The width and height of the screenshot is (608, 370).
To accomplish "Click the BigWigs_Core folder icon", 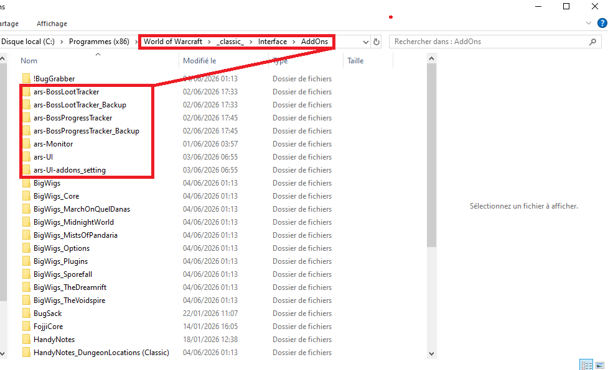I will coord(26,196).
